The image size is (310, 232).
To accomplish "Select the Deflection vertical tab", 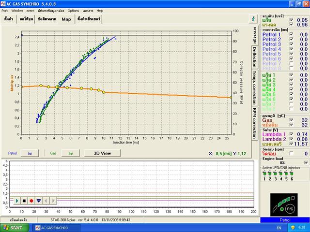I will (x=254, y=57).
